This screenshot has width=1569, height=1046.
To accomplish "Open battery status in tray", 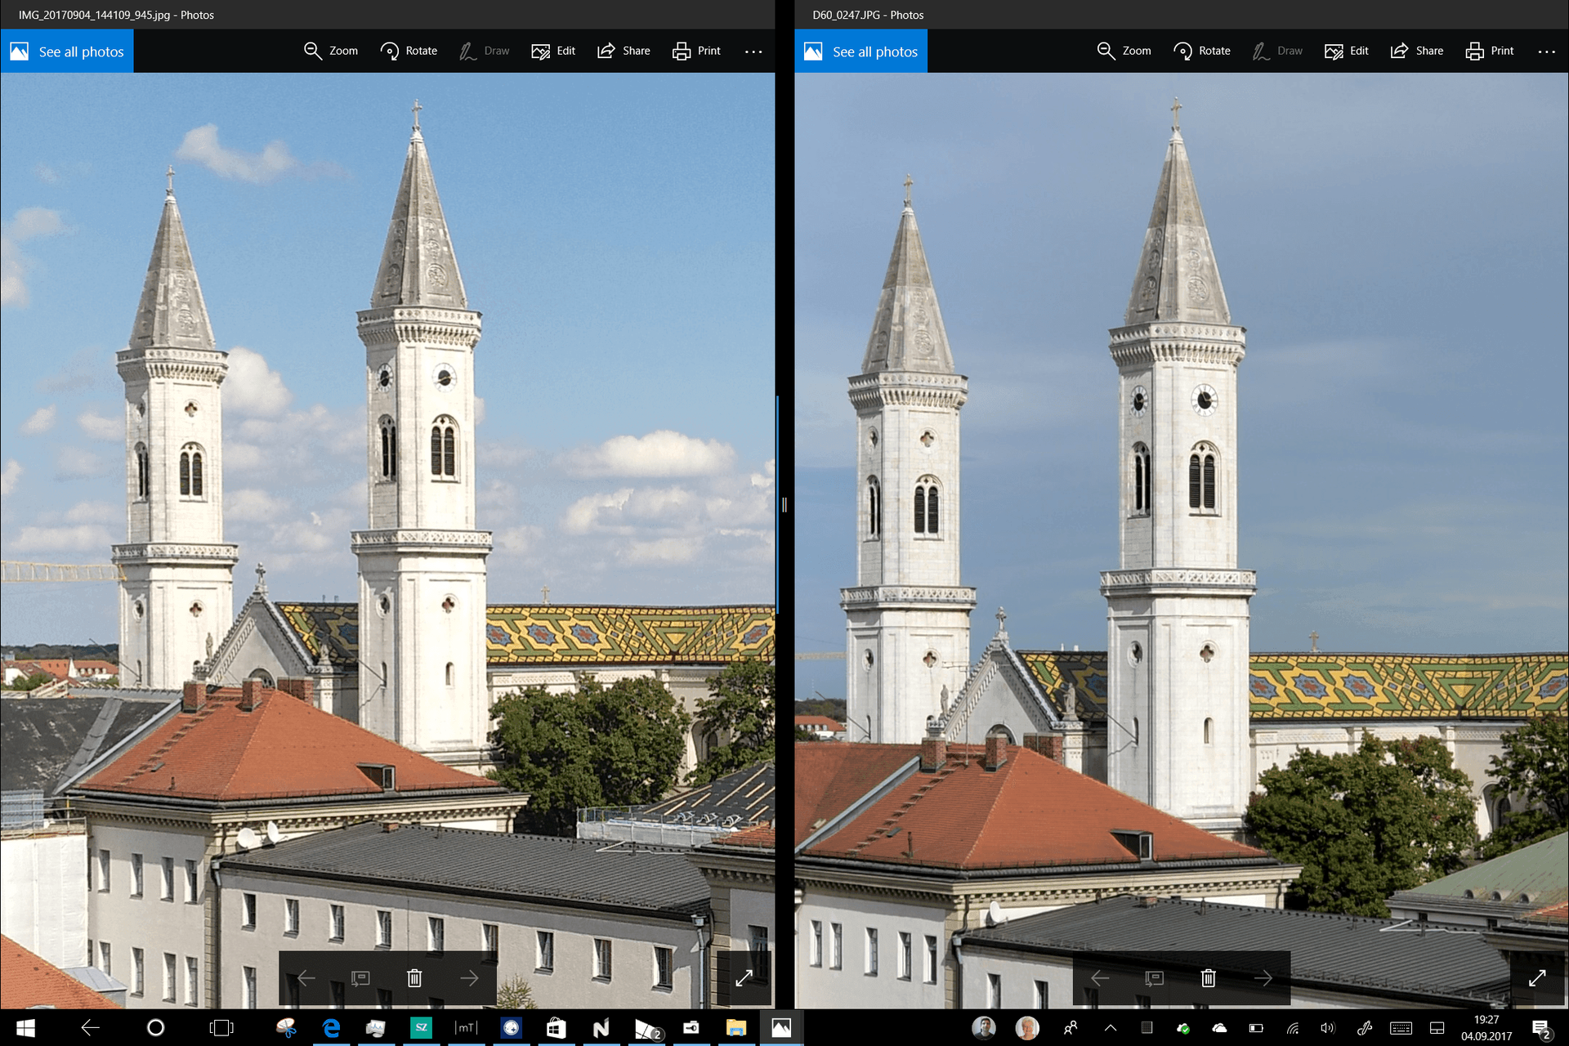I will coord(1256,1028).
